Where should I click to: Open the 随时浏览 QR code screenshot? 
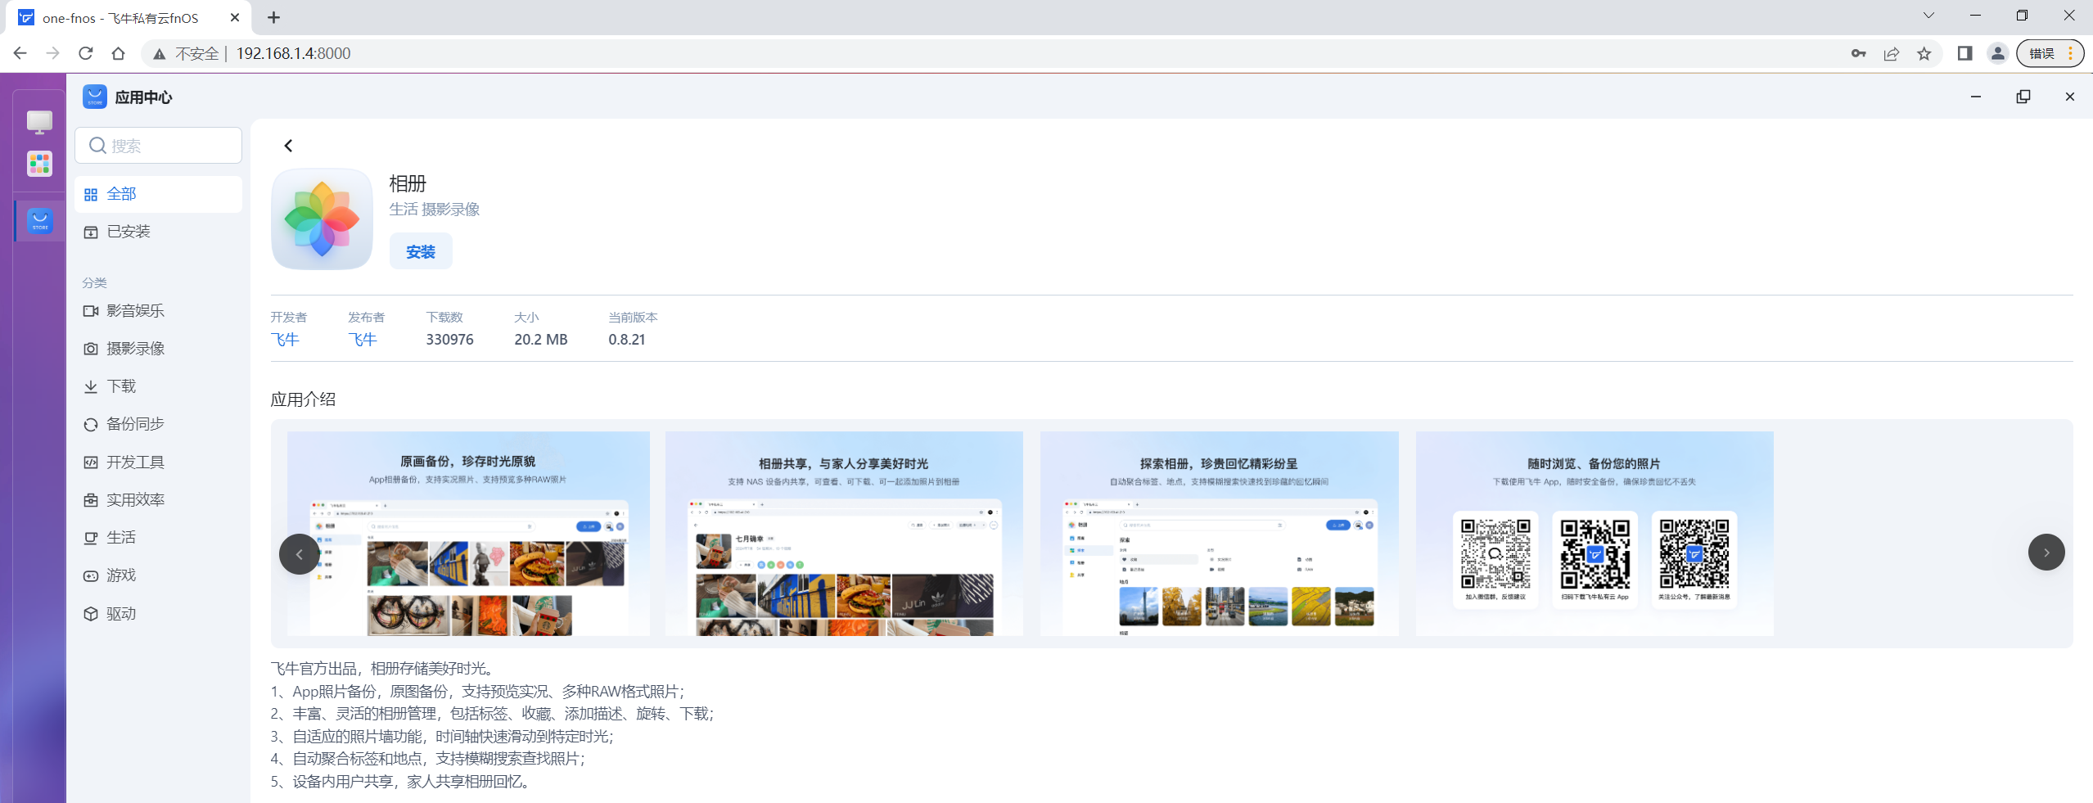pos(1595,534)
